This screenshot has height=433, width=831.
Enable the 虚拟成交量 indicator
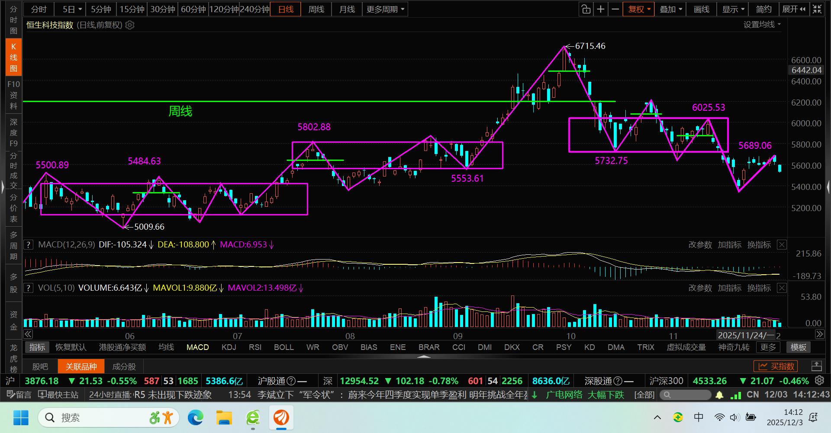(x=686, y=347)
